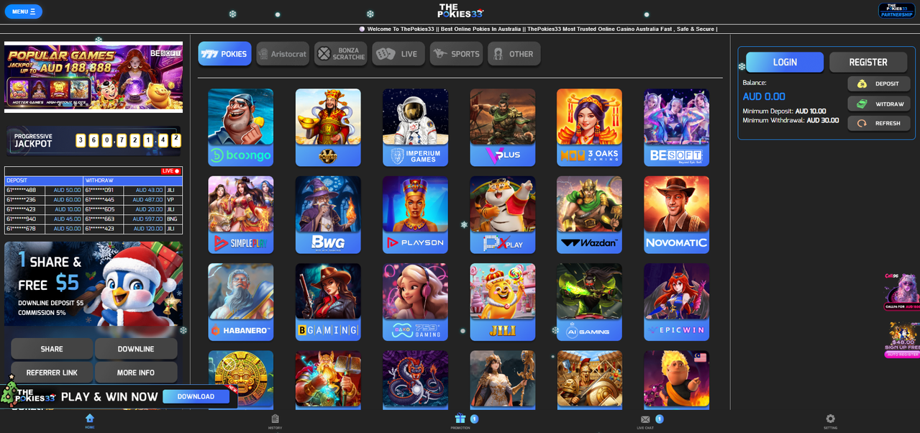This screenshot has height=433, width=920.
Task: Click ThePokies33 logo at top center
Action: click(x=460, y=11)
